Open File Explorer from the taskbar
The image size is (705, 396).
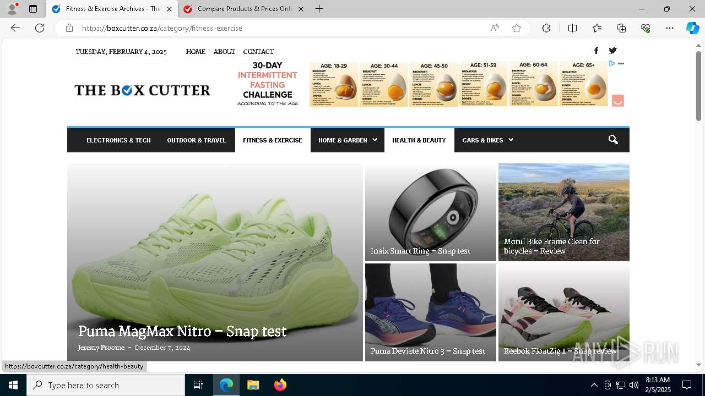[x=253, y=385]
